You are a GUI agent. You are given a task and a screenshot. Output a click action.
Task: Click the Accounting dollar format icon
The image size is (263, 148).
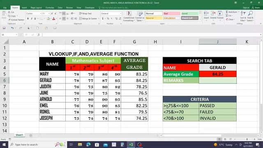point(103,18)
